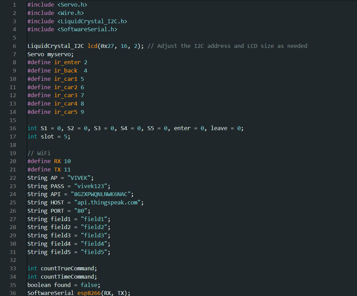
Task: Select the ir_enter macro name
Action: (68, 62)
